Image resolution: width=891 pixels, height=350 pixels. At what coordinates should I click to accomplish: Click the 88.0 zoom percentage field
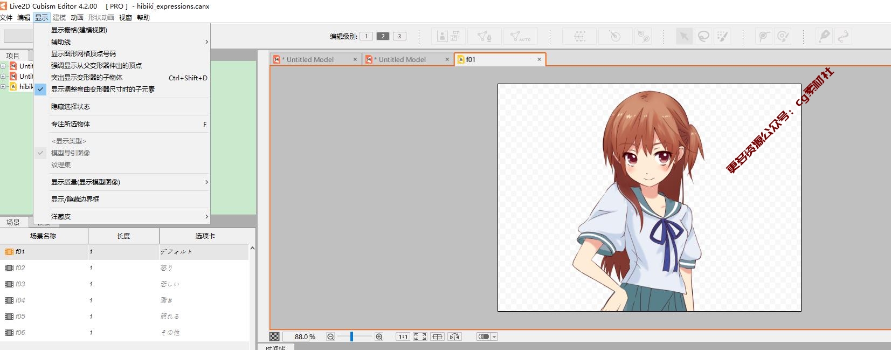click(x=295, y=337)
